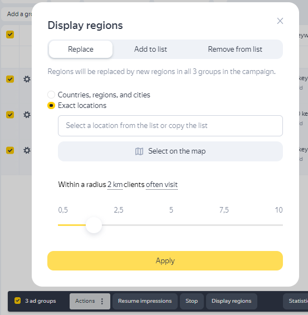The height and width of the screenshot is (315, 308).
Task: Click the yellow Apply button
Action: click(165, 261)
